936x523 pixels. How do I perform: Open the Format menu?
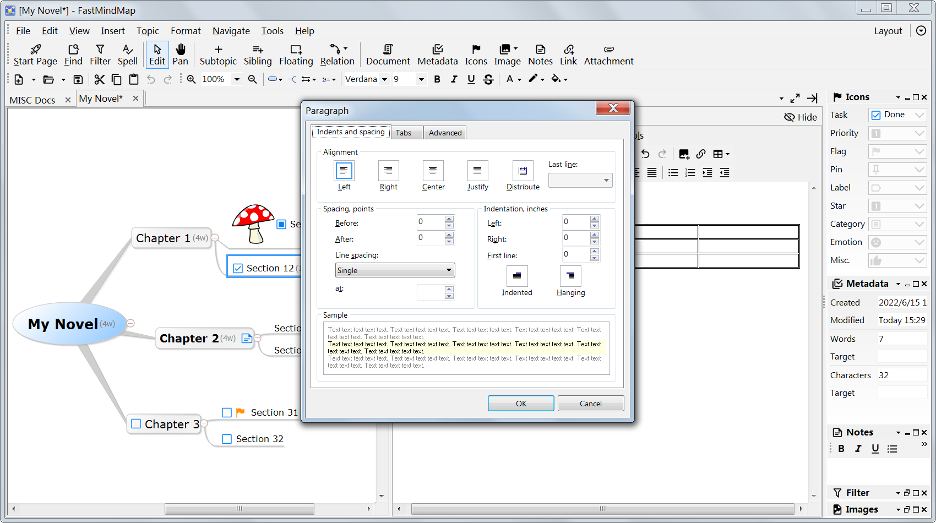click(x=186, y=31)
